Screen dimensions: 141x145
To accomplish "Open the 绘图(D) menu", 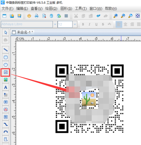I will tap(51, 9).
